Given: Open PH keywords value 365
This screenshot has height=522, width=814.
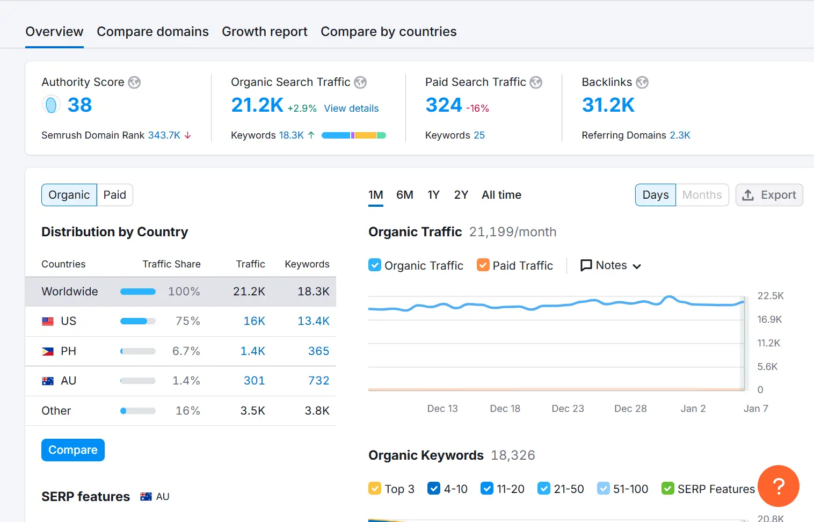Looking at the screenshot, I should click(319, 351).
